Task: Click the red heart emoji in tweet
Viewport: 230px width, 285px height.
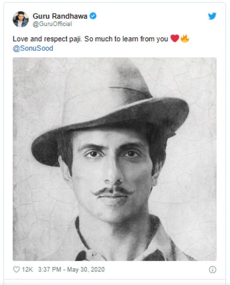Action: 174,39
